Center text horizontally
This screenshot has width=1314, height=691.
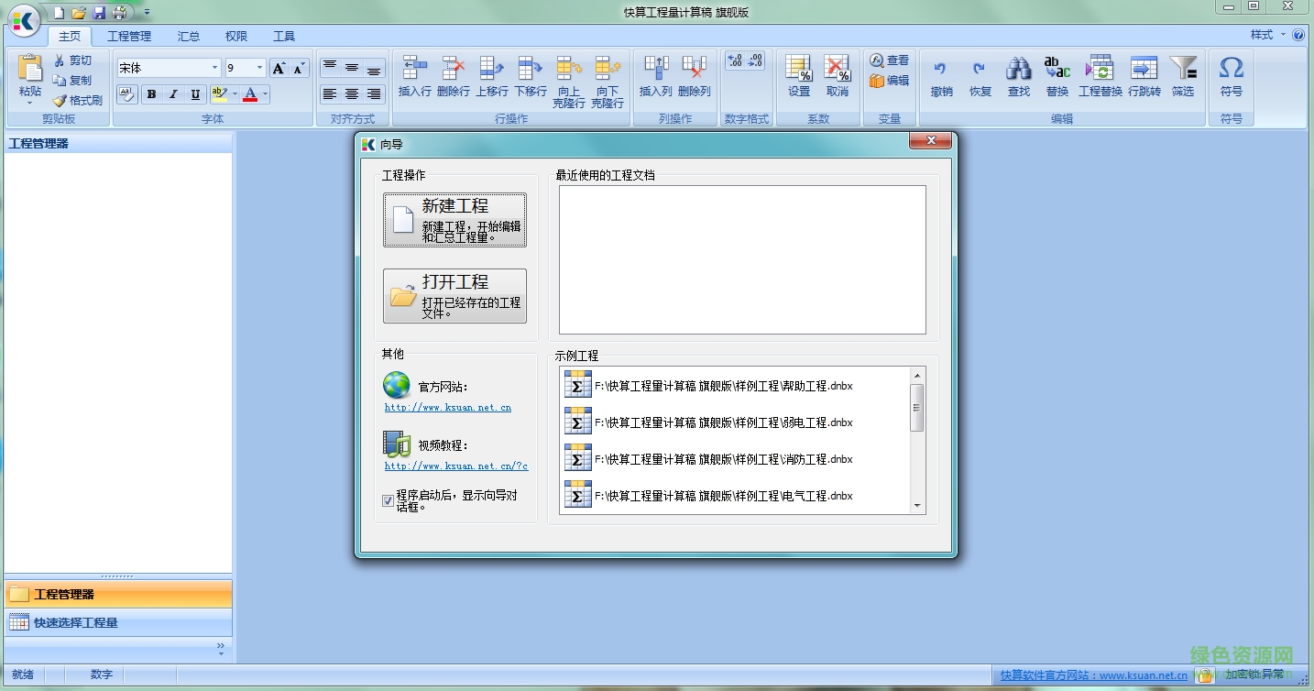pos(352,93)
